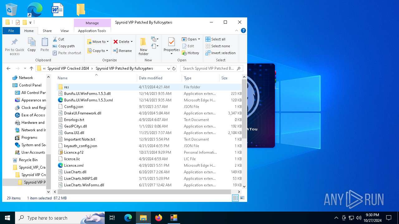Open Microsoft Edge from taskbar

coord(128,218)
